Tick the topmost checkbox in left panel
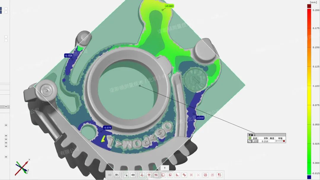Viewport: 320px width, 180px height. 6,9
